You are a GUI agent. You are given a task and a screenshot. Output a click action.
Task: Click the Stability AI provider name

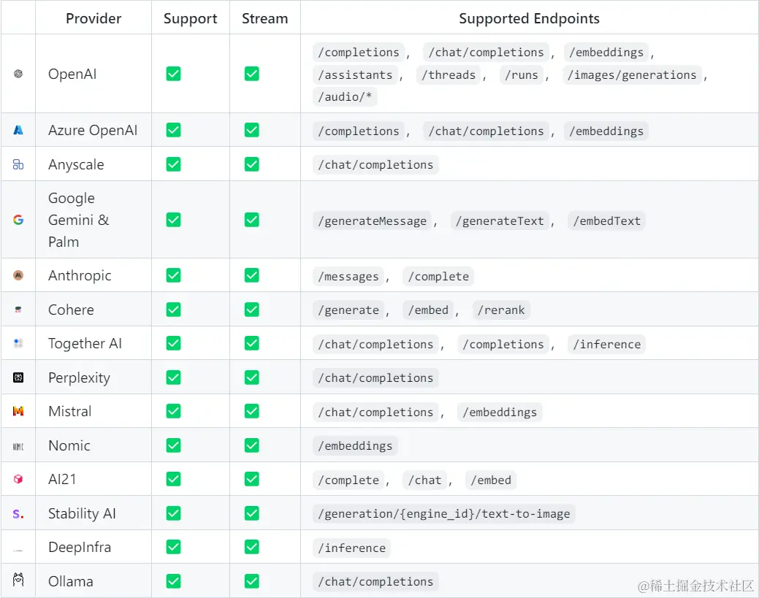pyautogui.click(x=82, y=514)
